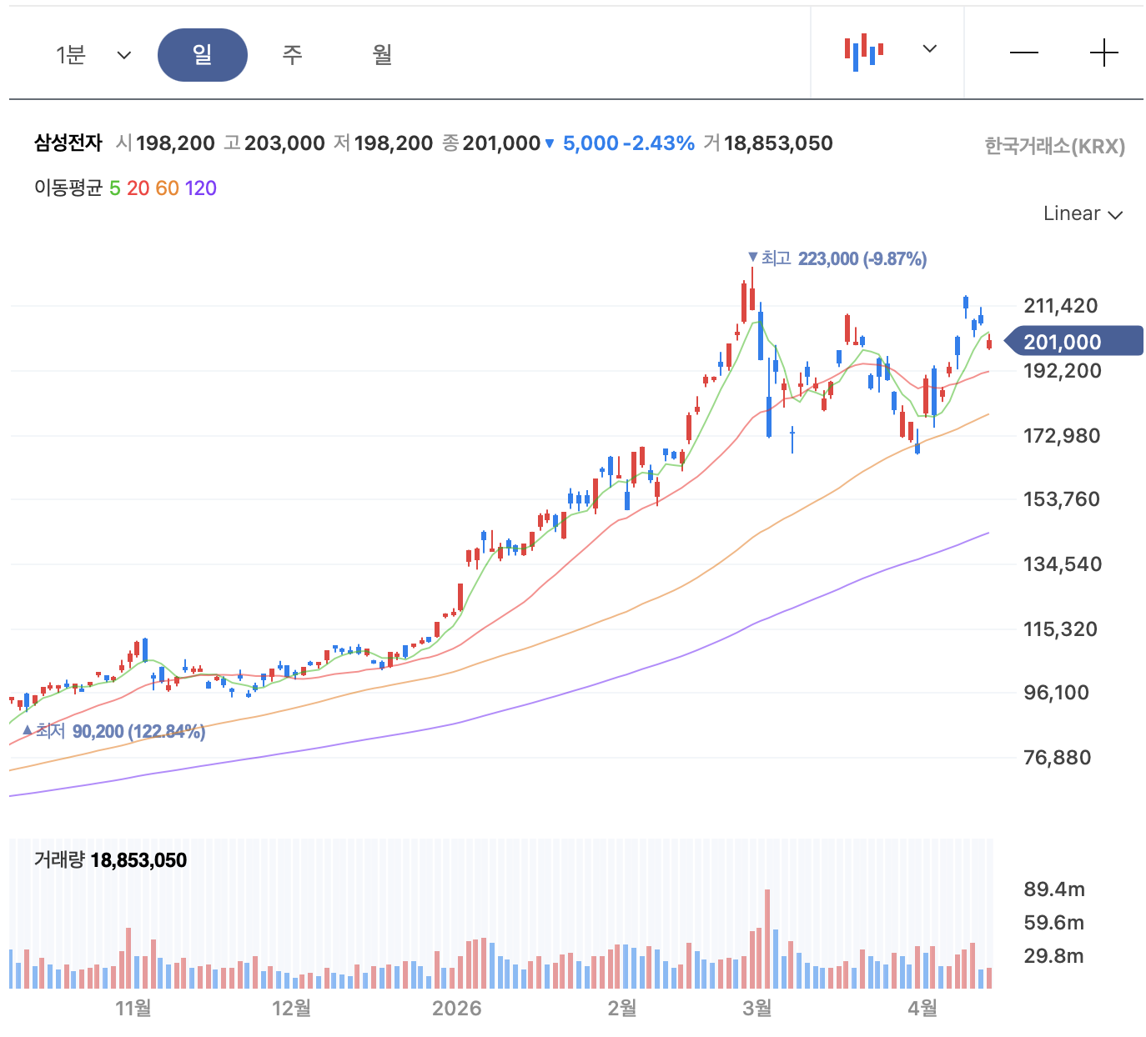Click the 한국거래소(KRX) exchange label
Image resolution: width=1146 pixels, height=1037 pixels.
click(1055, 147)
